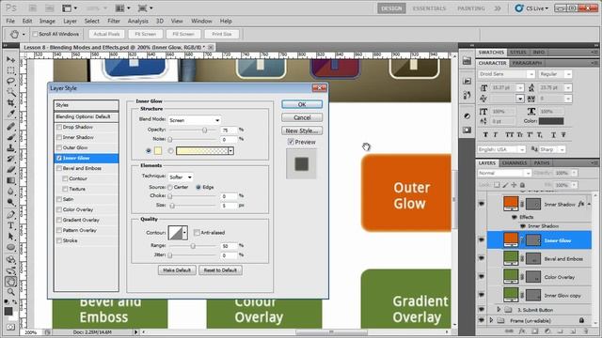Click the foreground color square in toolbox

[8, 311]
